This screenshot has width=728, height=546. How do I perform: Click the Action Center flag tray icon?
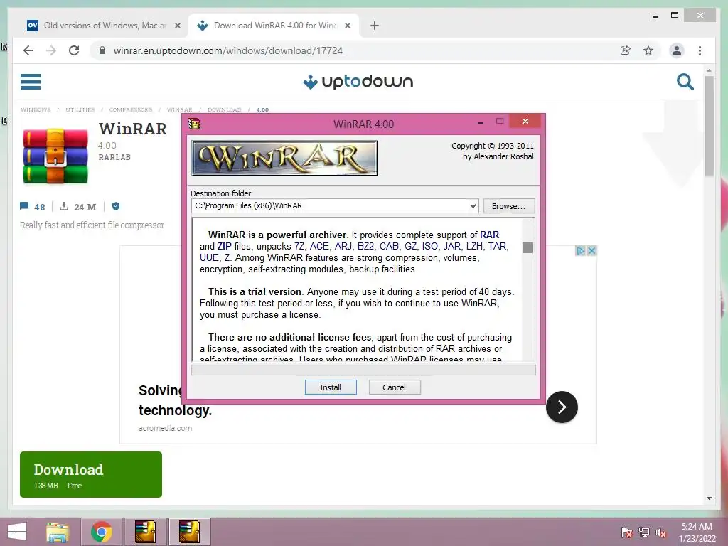click(x=627, y=532)
